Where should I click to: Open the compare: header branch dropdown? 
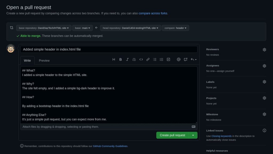[x=175, y=28]
